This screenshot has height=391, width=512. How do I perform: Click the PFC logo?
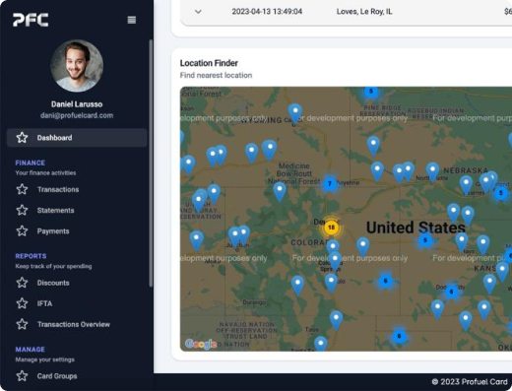click(x=31, y=20)
